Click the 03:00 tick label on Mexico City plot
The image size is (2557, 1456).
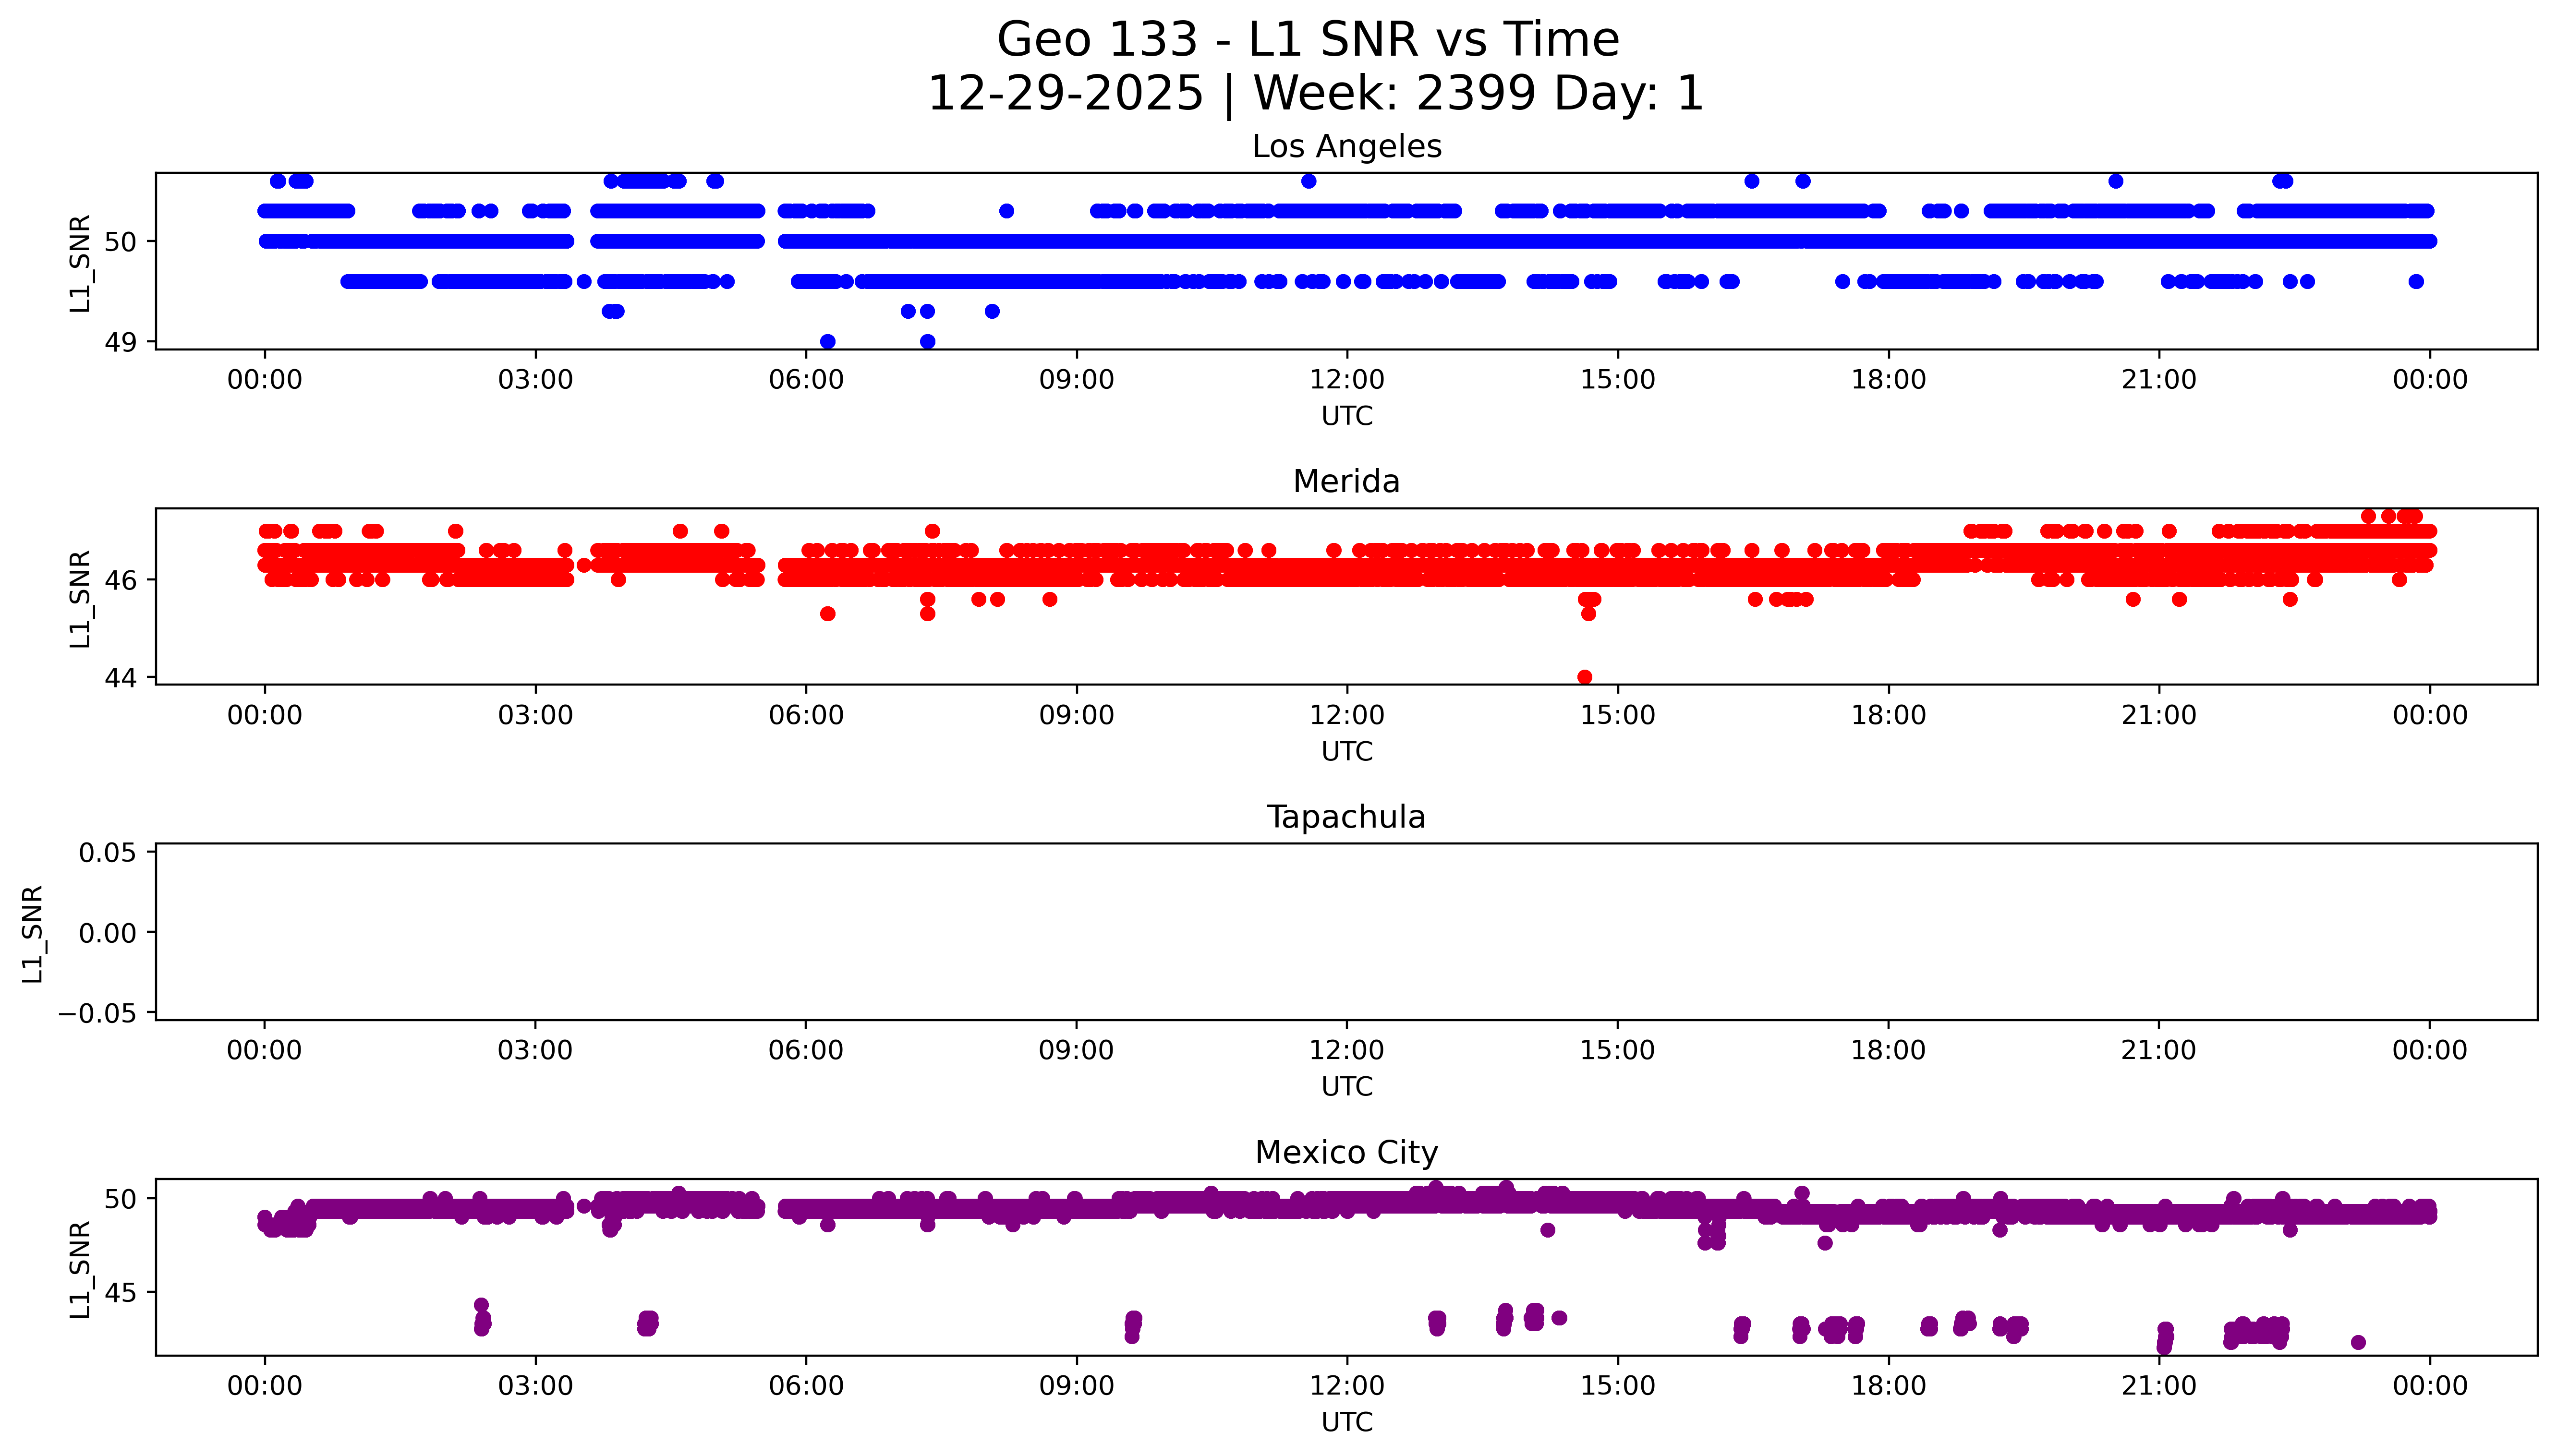pos(535,1386)
